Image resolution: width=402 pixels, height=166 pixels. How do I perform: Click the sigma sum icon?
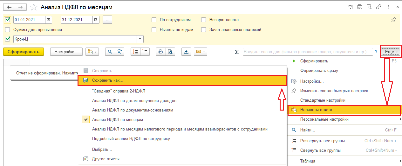(237, 52)
